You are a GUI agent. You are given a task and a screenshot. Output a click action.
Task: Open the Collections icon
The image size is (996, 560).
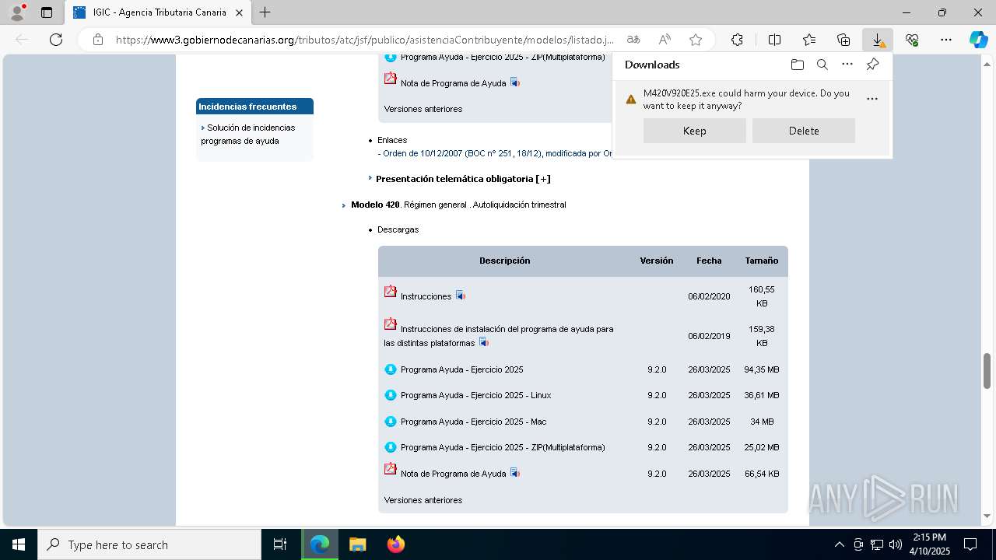(843, 40)
